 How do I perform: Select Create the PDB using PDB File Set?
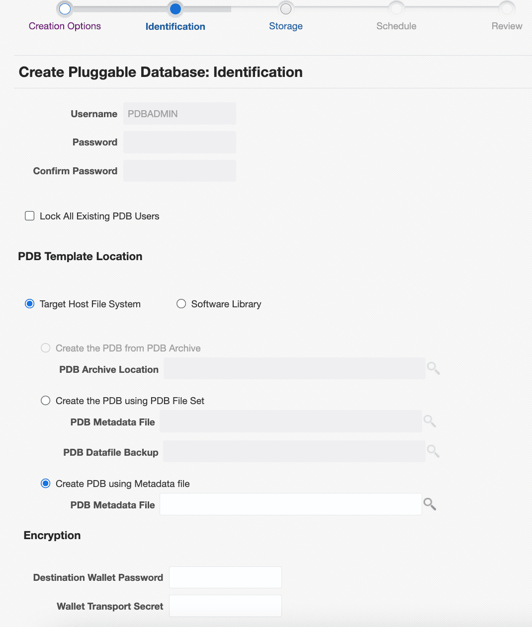tap(46, 401)
